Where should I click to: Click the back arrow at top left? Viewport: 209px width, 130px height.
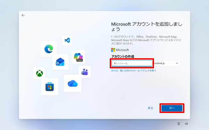(x=23, y=15)
